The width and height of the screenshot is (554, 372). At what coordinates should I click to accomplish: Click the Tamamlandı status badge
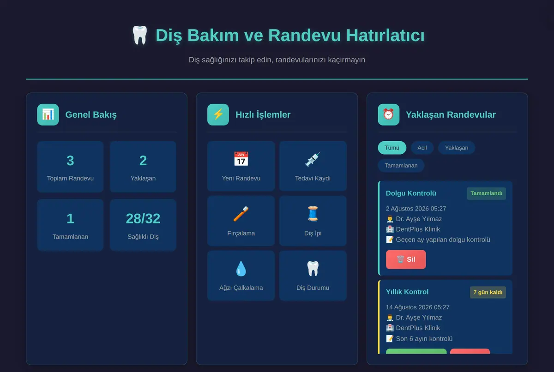[486, 193]
